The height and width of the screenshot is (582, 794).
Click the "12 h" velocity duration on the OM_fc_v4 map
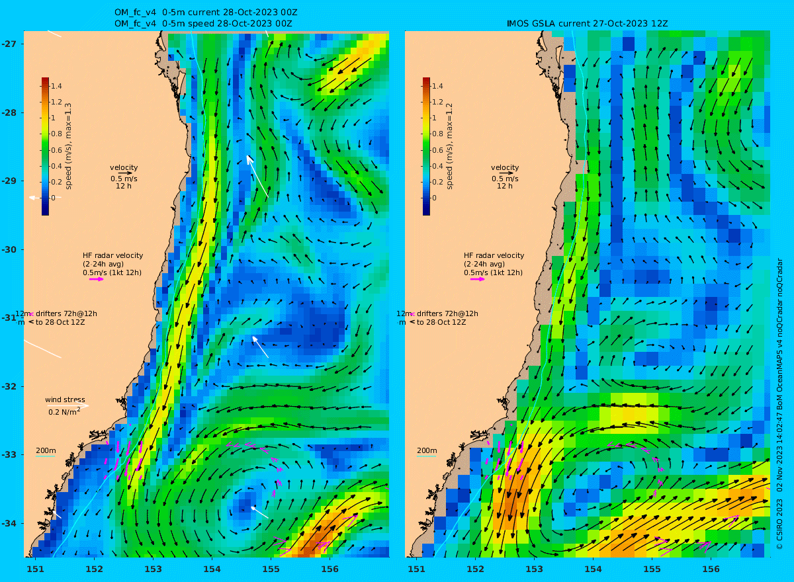point(124,186)
